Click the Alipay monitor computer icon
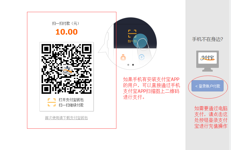 [208, 61]
